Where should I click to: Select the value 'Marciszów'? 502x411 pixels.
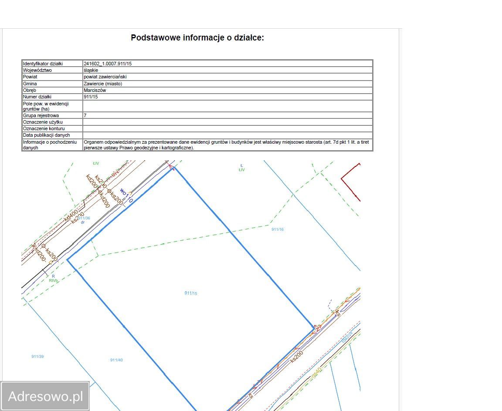click(x=95, y=90)
